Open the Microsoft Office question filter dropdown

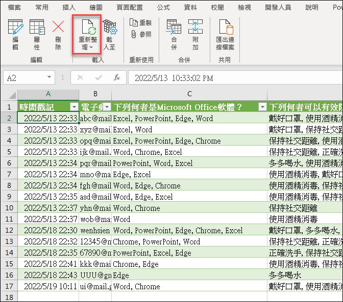pyautogui.click(x=262, y=107)
